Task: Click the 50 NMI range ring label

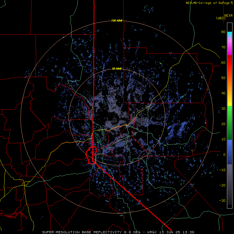Action: coord(117,69)
